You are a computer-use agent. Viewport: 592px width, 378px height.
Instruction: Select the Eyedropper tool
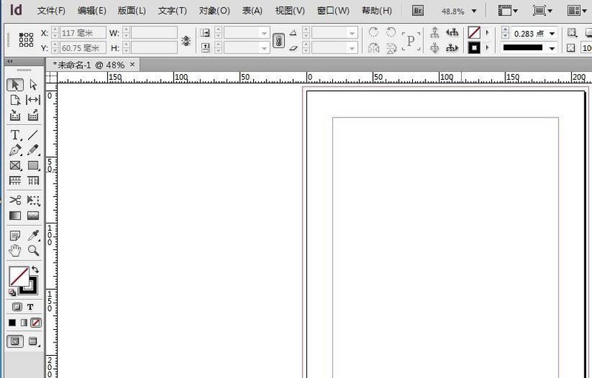(x=33, y=236)
